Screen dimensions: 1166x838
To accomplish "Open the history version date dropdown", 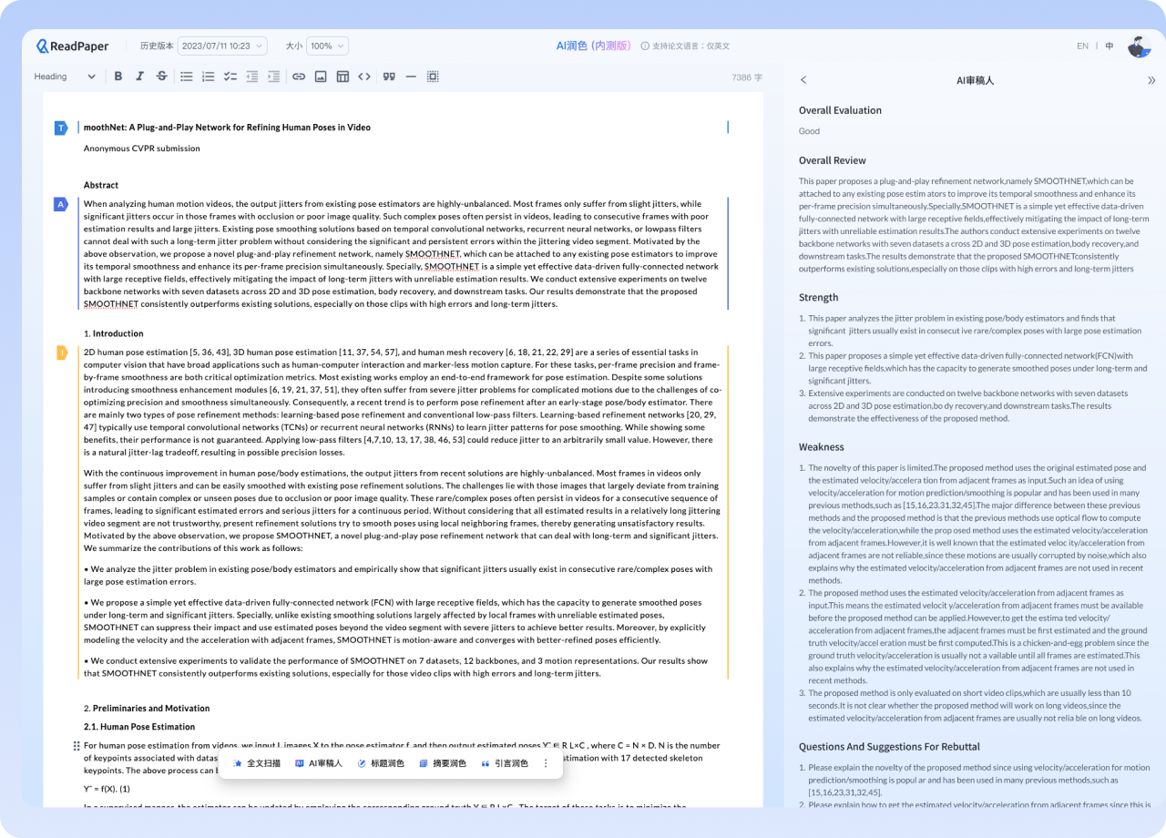I will click(x=222, y=46).
